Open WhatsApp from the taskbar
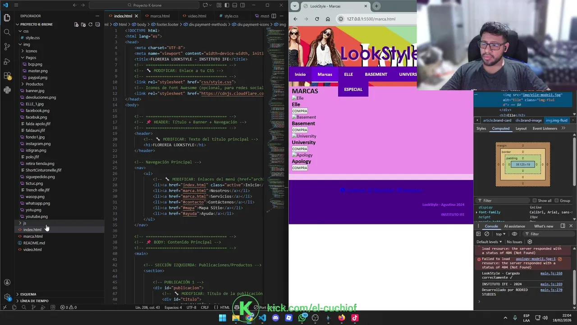The image size is (577, 325). [302, 318]
